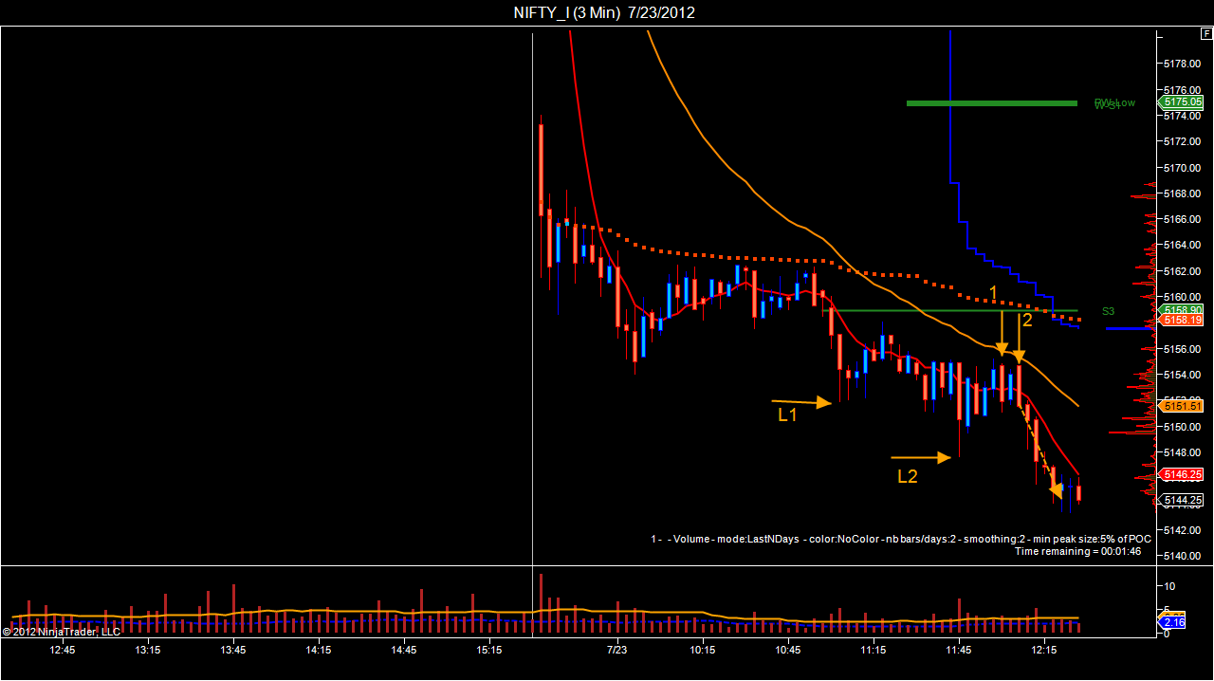Screen dimensions: 1214x681
Task: Click the 12:15 time axis label
Action: pos(1044,650)
